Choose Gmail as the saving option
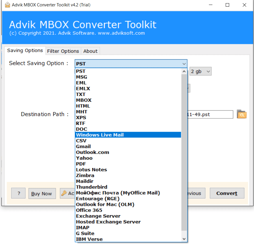 (128, 146)
